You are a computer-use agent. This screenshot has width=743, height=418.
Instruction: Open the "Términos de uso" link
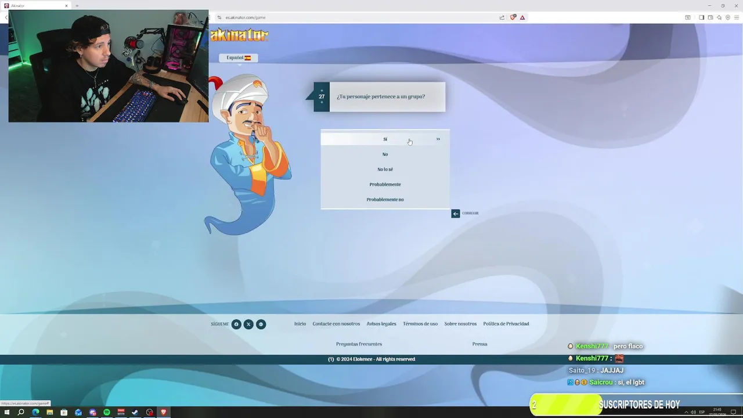[420, 324]
